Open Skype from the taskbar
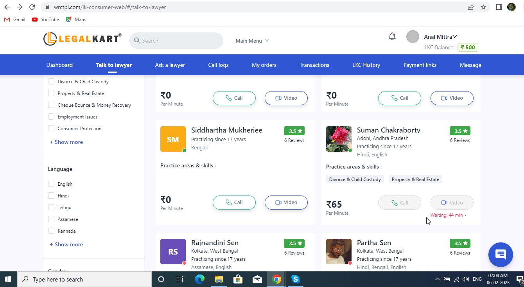This screenshot has width=524, height=287. tap(295, 279)
